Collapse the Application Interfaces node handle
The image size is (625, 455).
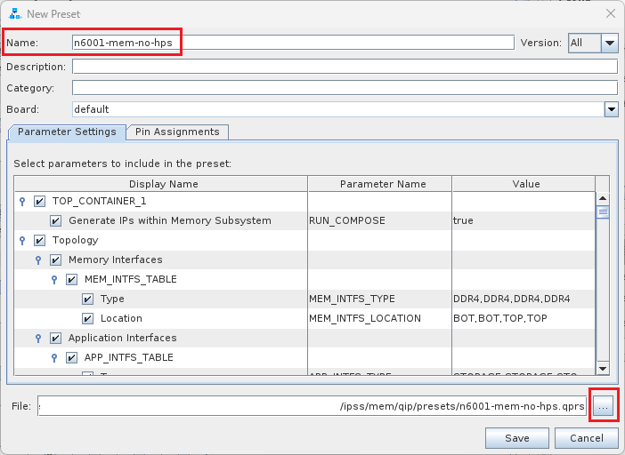click(38, 338)
